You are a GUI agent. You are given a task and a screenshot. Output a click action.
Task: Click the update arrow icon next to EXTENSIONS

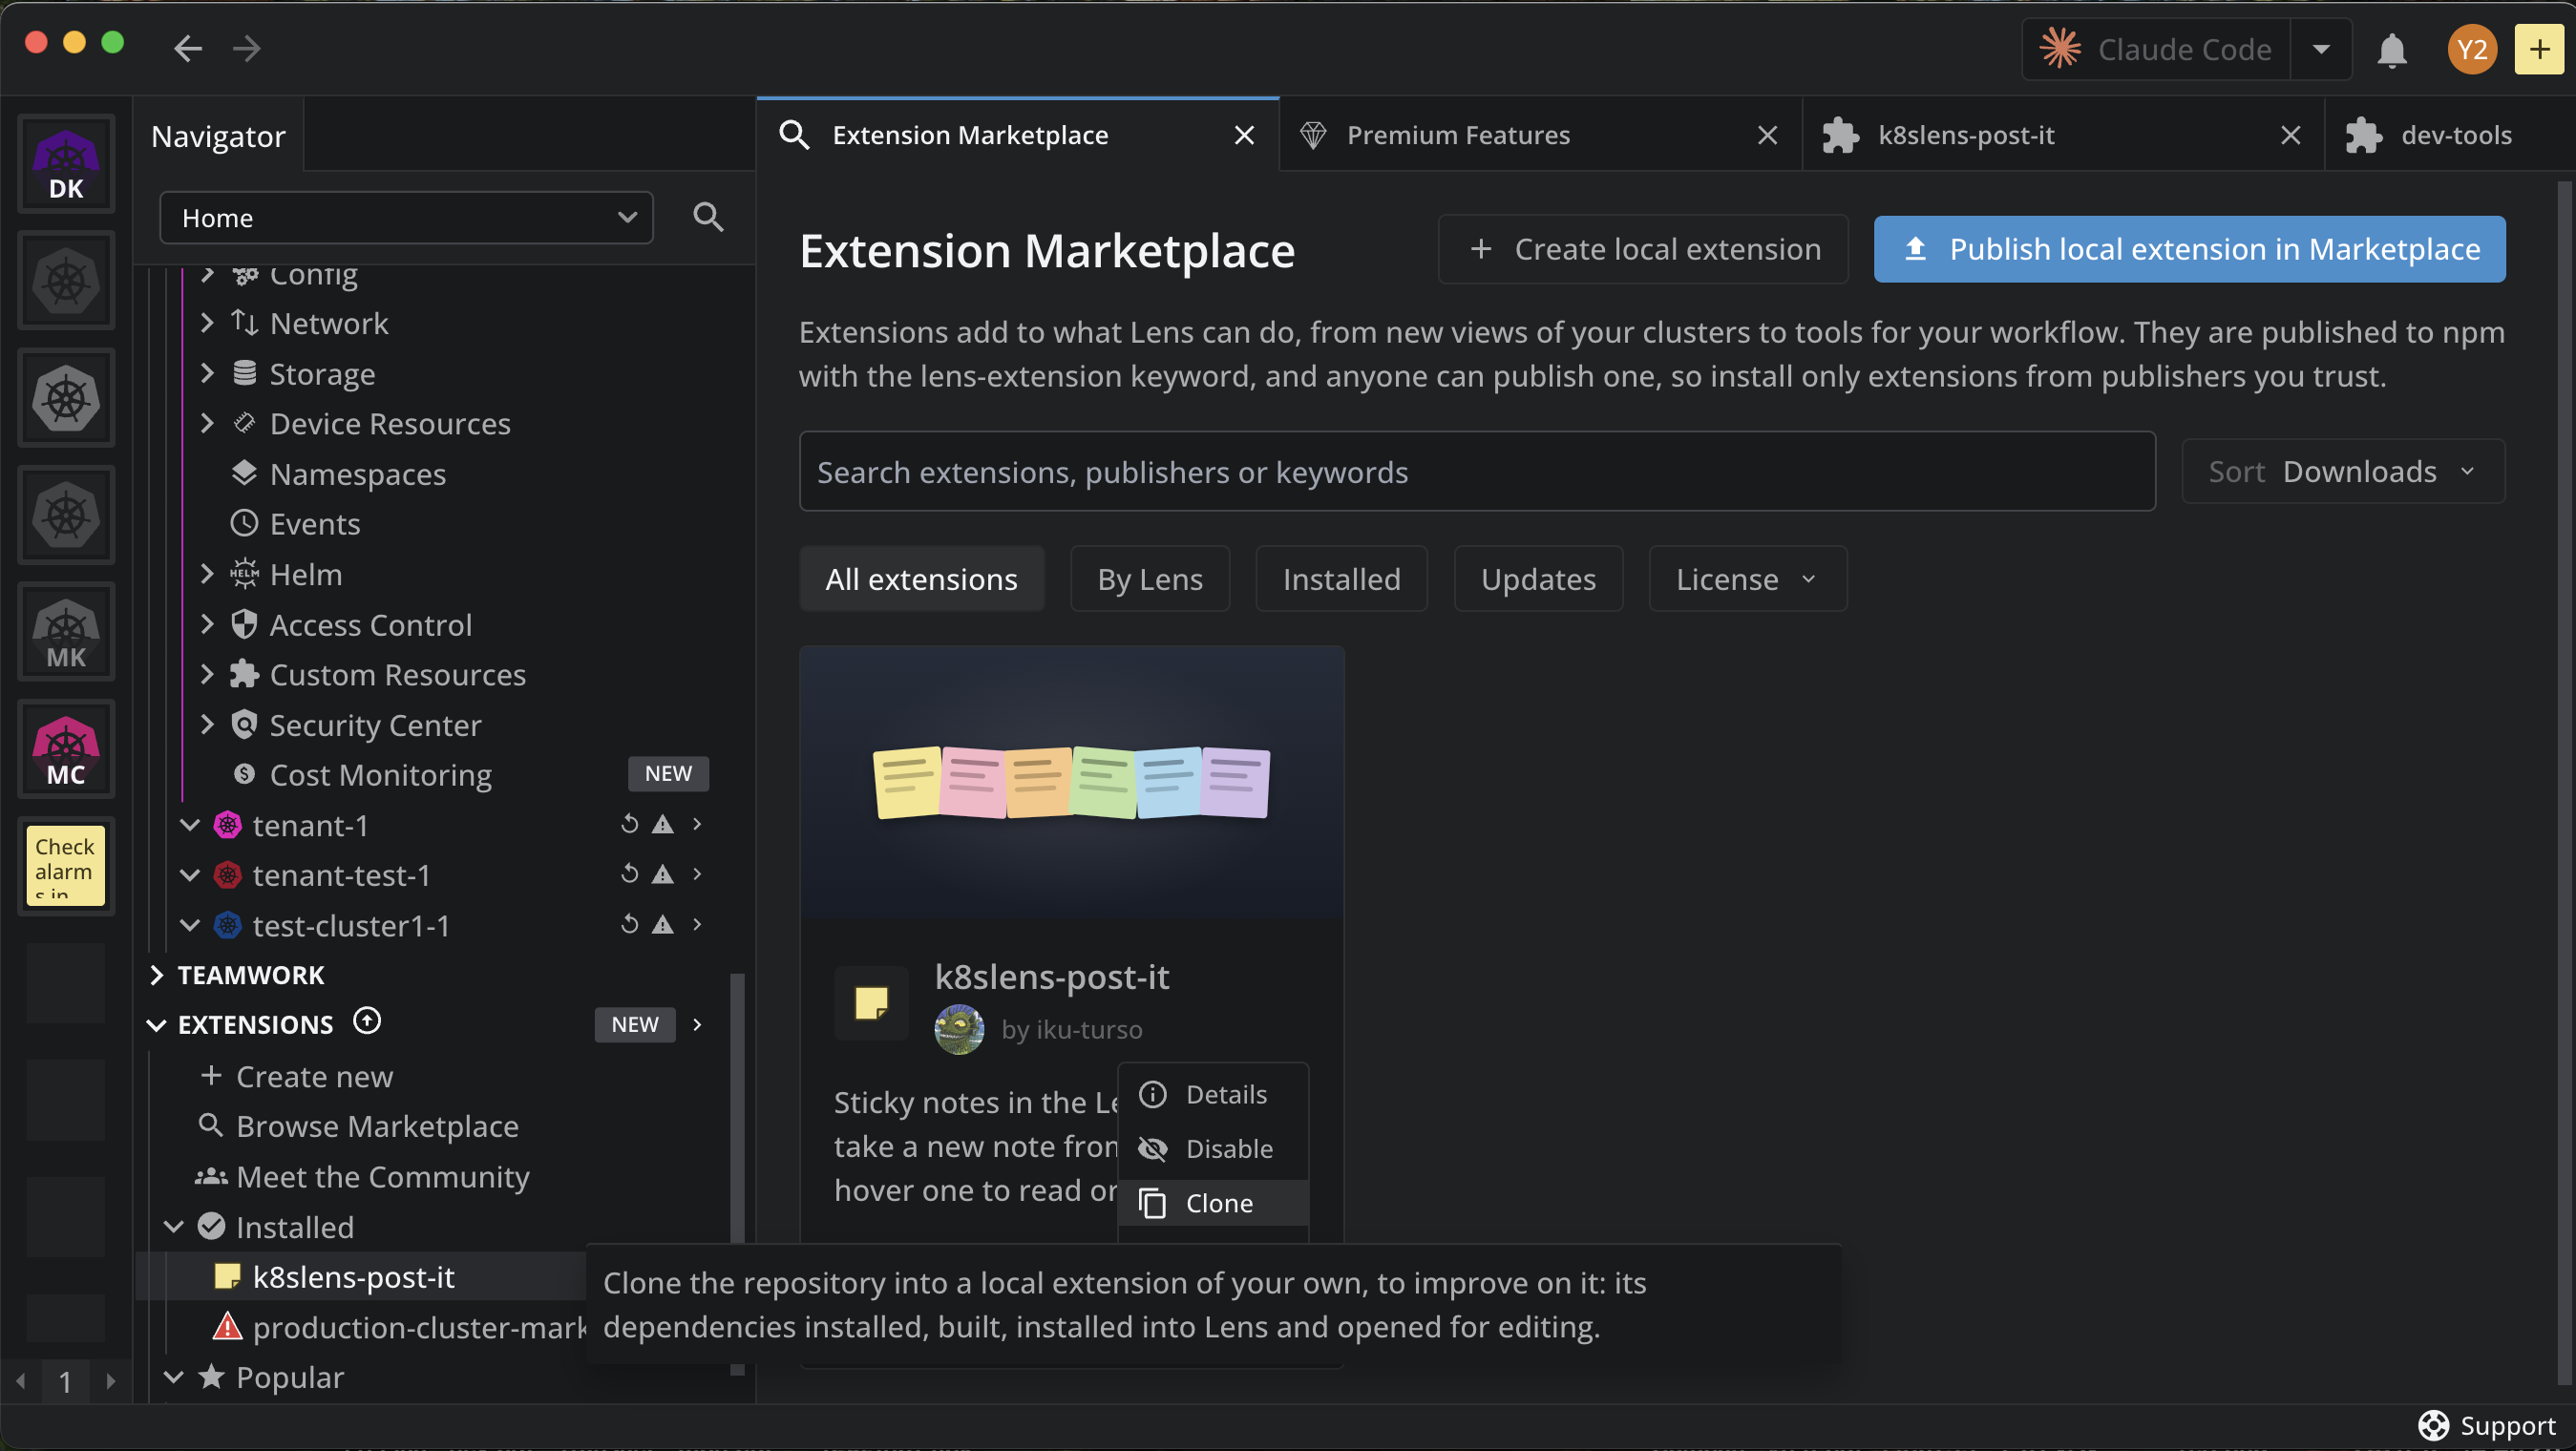click(x=367, y=1022)
